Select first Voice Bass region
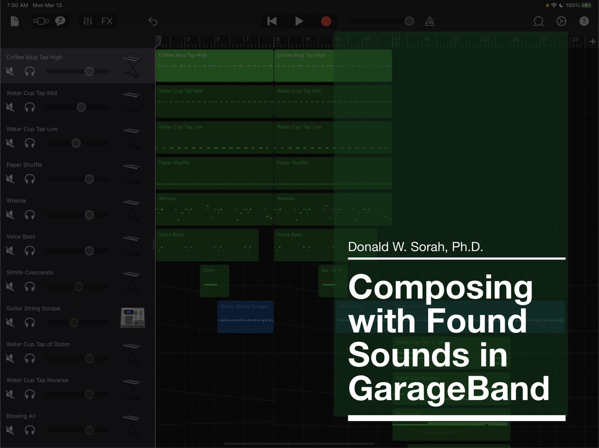Image resolution: width=599 pixels, height=448 pixels. [207, 245]
